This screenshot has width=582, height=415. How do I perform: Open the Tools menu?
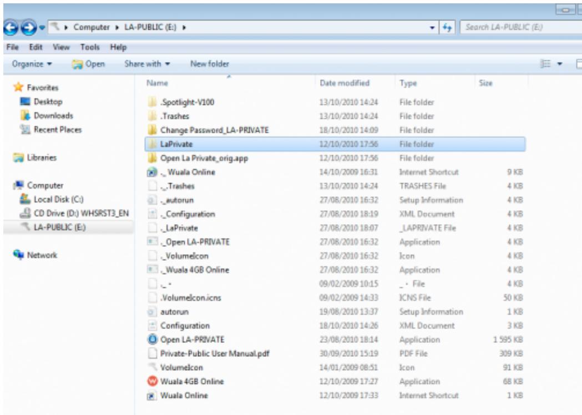[90, 47]
